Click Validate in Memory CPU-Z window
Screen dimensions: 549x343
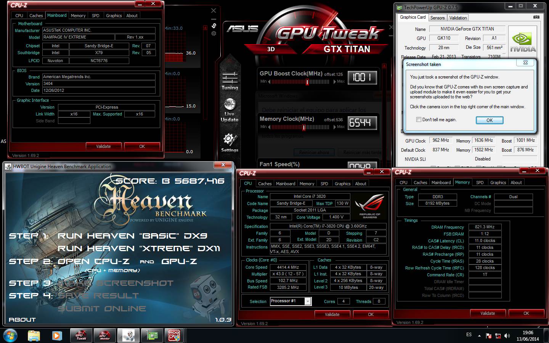coord(488,313)
